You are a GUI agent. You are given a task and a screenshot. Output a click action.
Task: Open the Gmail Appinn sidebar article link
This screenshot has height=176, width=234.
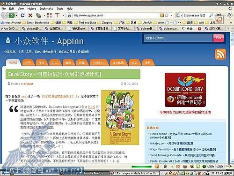coord(181,136)
